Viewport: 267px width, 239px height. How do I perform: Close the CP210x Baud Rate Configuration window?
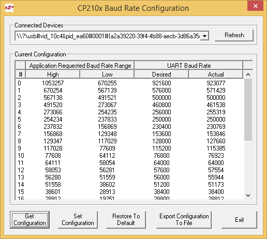(x=255, y=6)
